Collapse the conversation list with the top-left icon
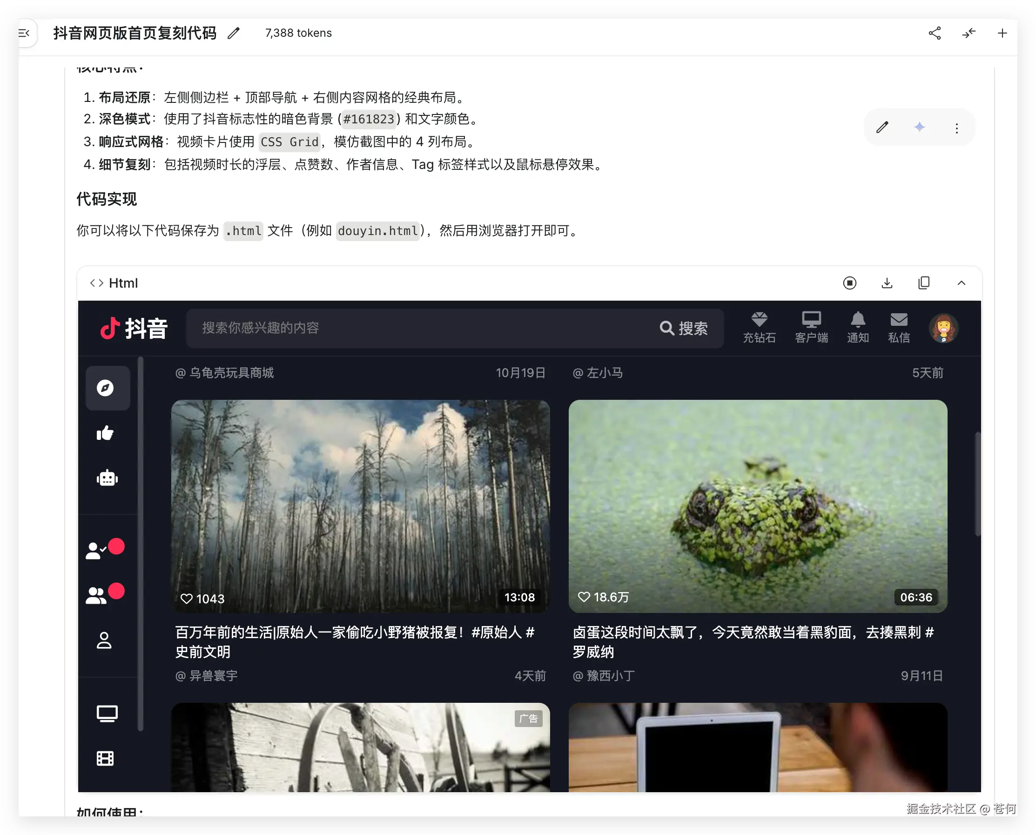This screenshot has height=835, width=1036. 25,33
